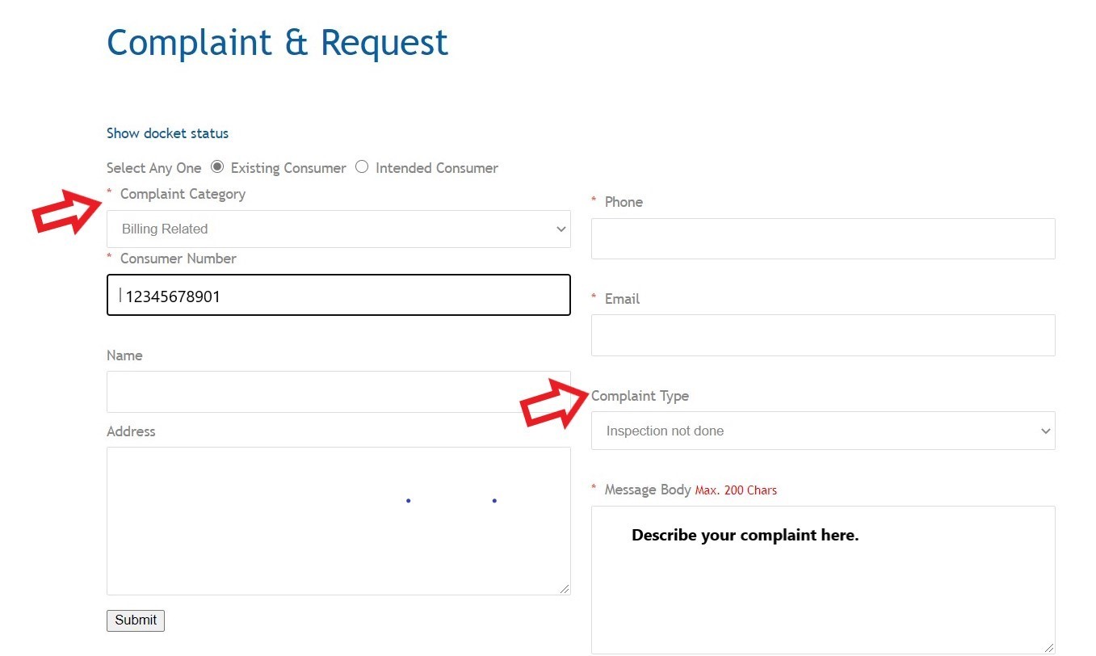
Task: Click the Max. 200 Chars note
Action: [x=736, y=490]
